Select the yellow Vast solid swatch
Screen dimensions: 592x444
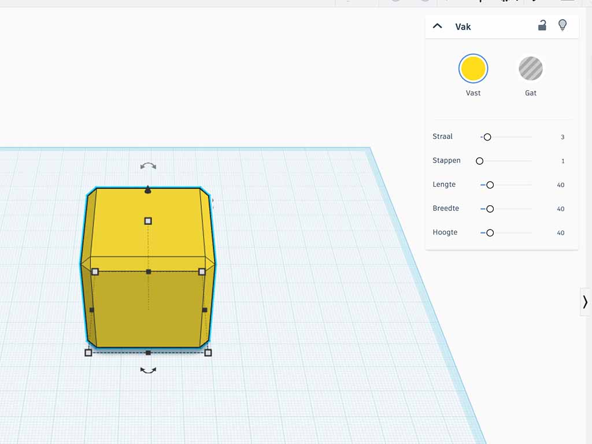473,69
